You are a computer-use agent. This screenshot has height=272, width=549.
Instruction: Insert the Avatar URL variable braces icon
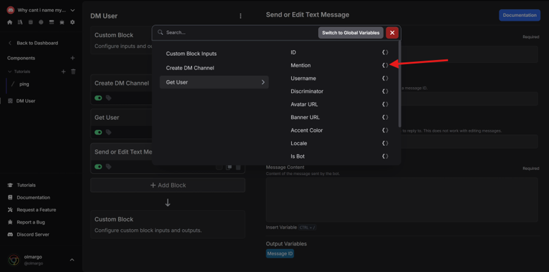[385, 104]
